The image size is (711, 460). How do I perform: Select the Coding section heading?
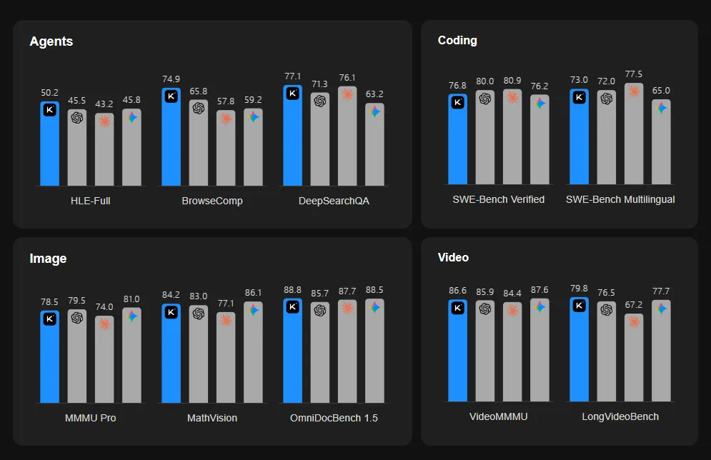[457, 40]
